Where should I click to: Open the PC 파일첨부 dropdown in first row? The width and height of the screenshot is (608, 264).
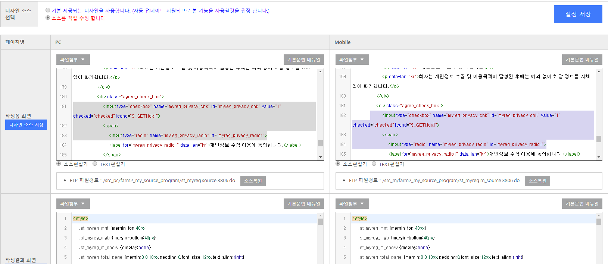(x=73, y=60)
